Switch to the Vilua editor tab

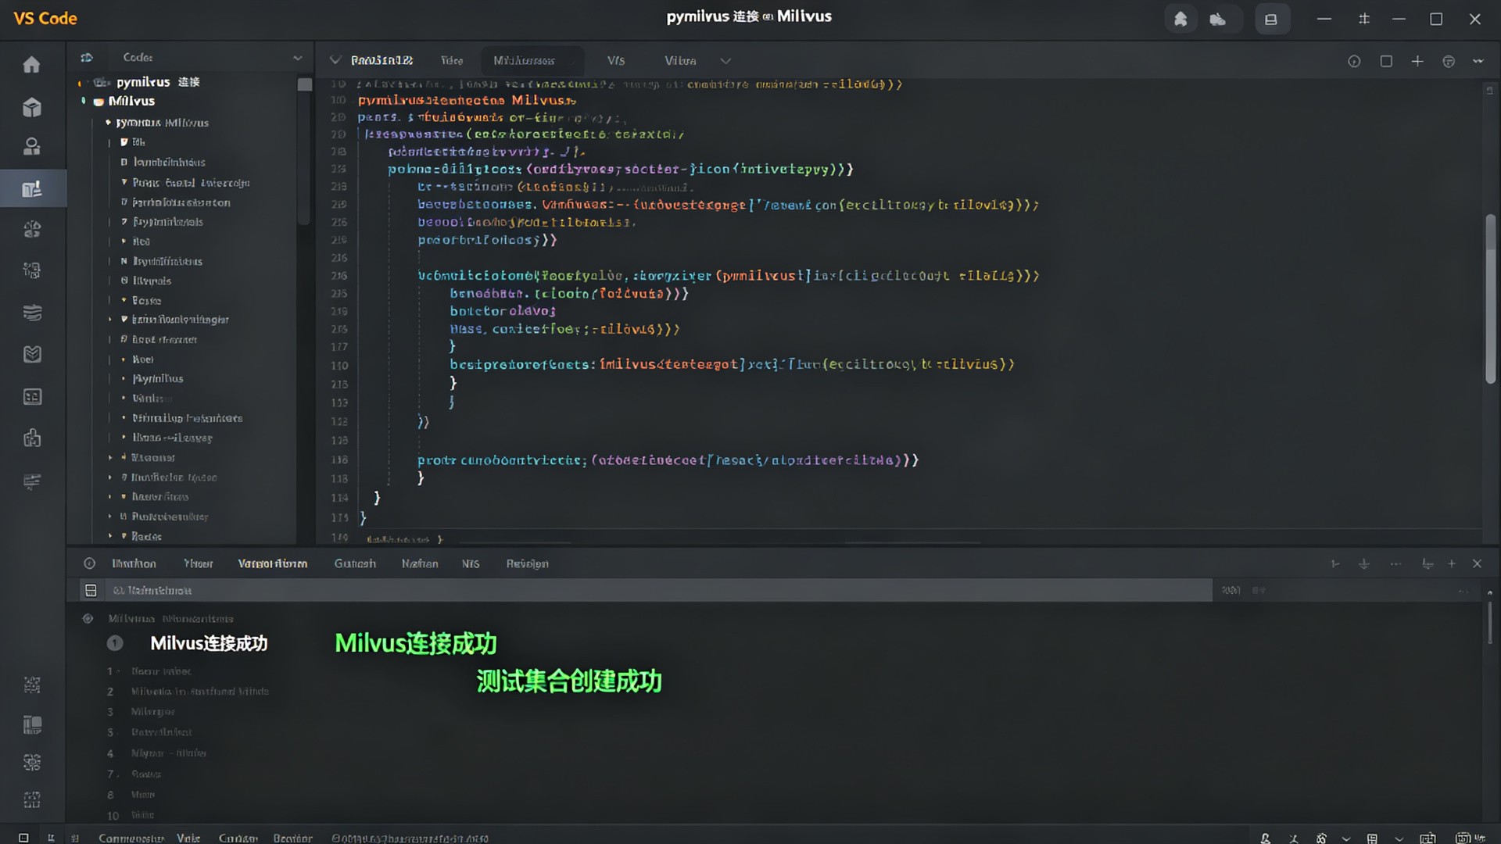680,60
